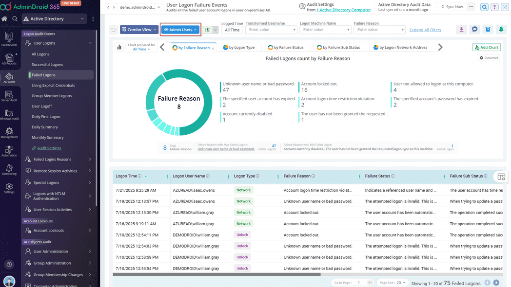Click the Logged Time All Time button
The height and width of the screenshot is (287, 511).
232,30
